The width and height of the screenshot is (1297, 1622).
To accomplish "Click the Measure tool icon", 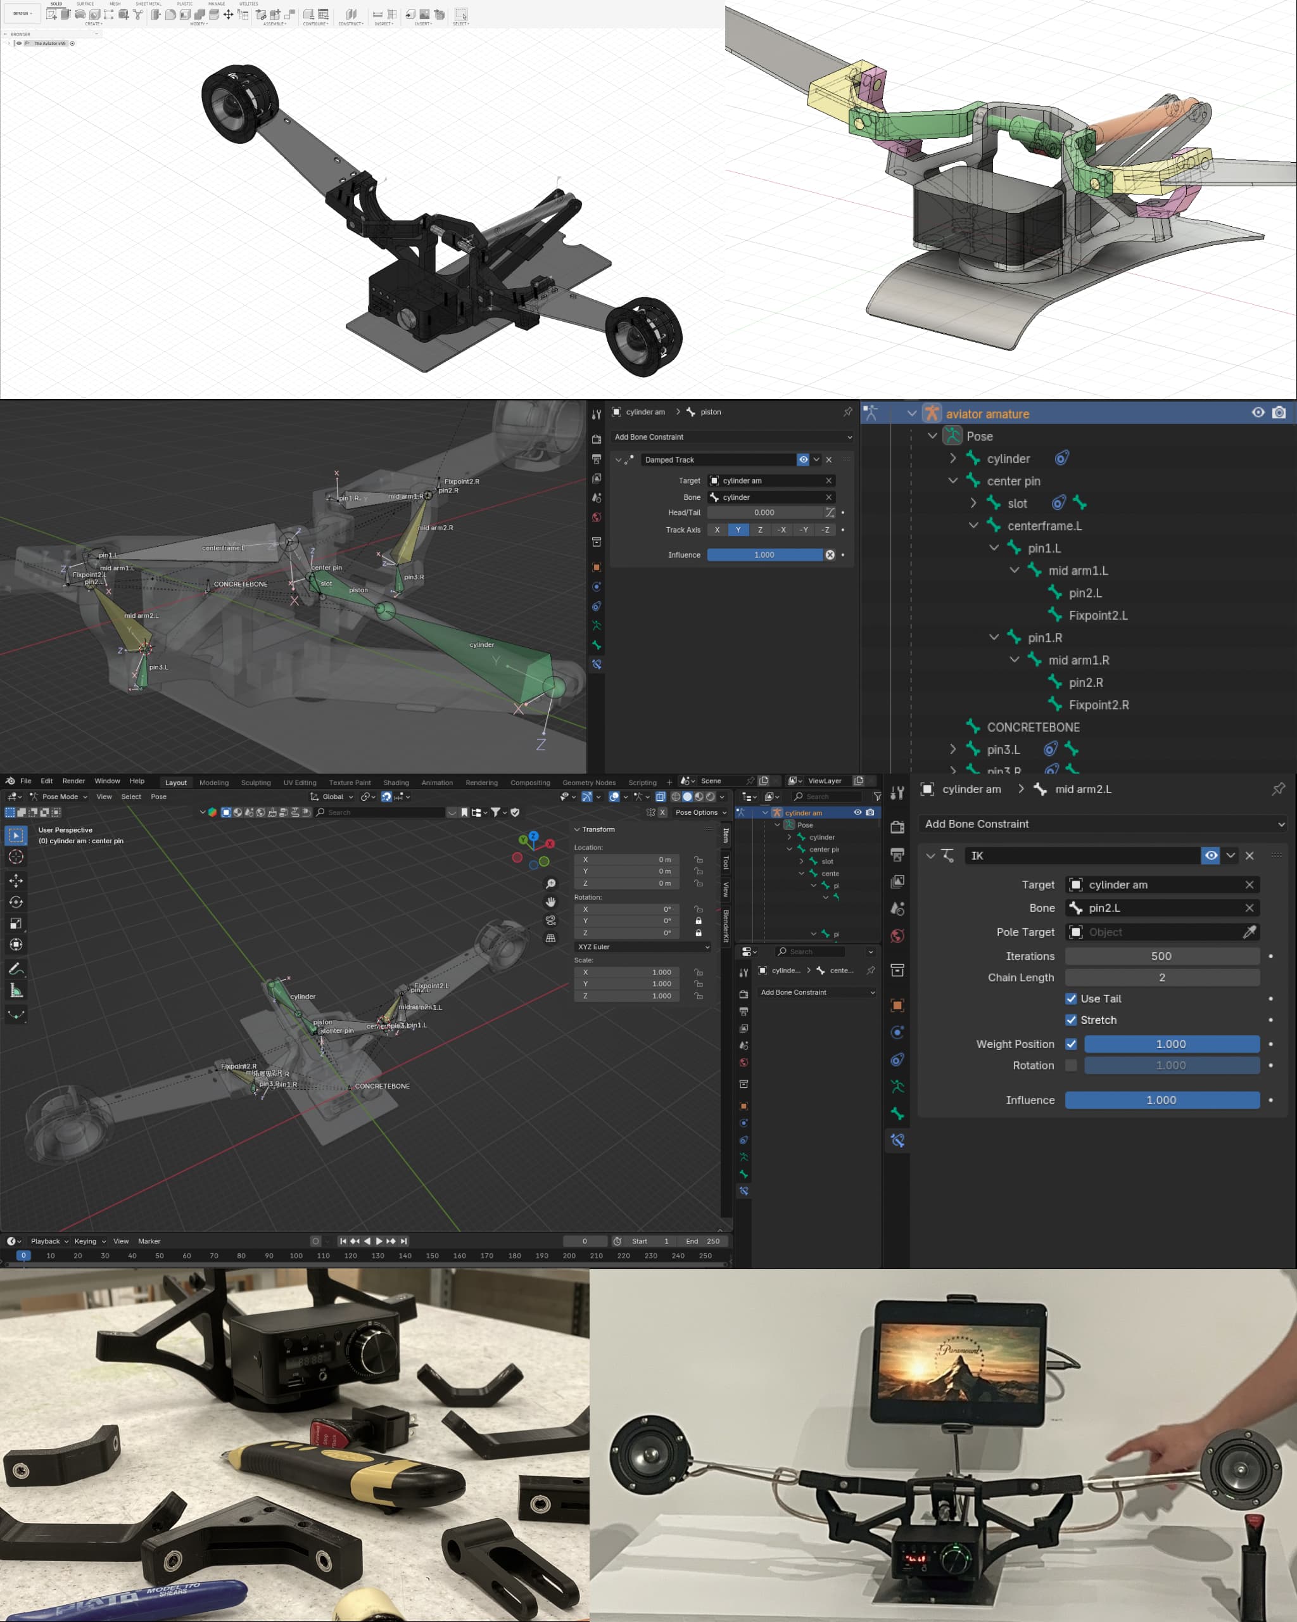I will coord(16,991).
